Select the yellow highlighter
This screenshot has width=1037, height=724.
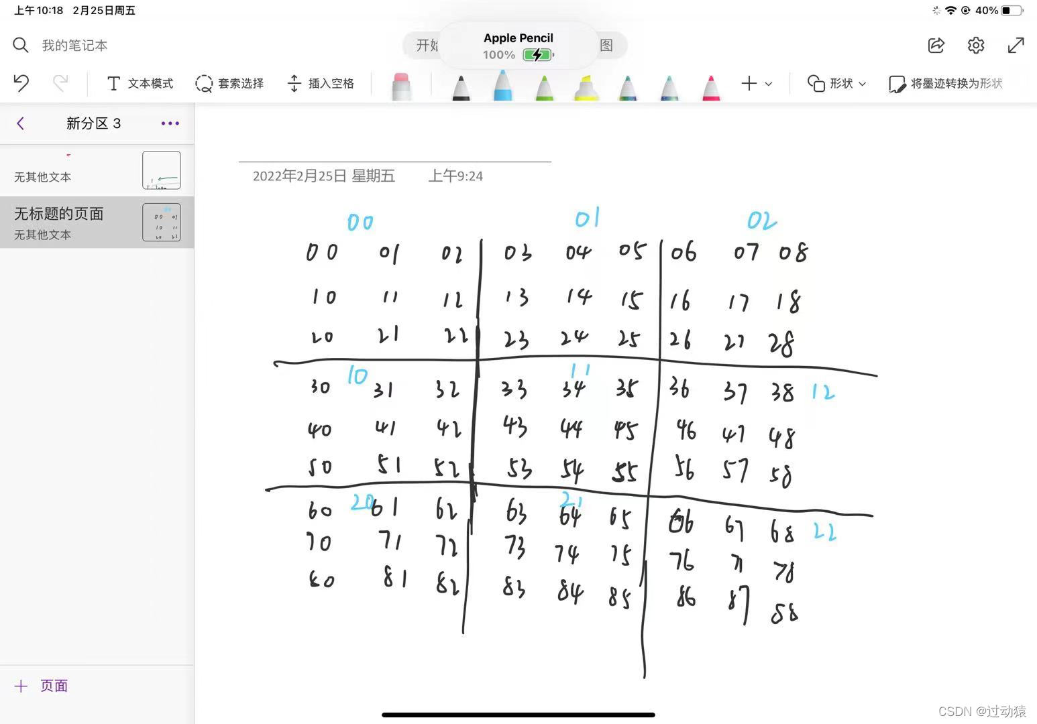click(x=586, y=87)
